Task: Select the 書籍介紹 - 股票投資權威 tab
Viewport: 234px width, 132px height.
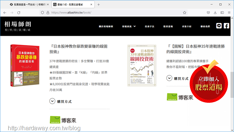Action: [73, 4]
